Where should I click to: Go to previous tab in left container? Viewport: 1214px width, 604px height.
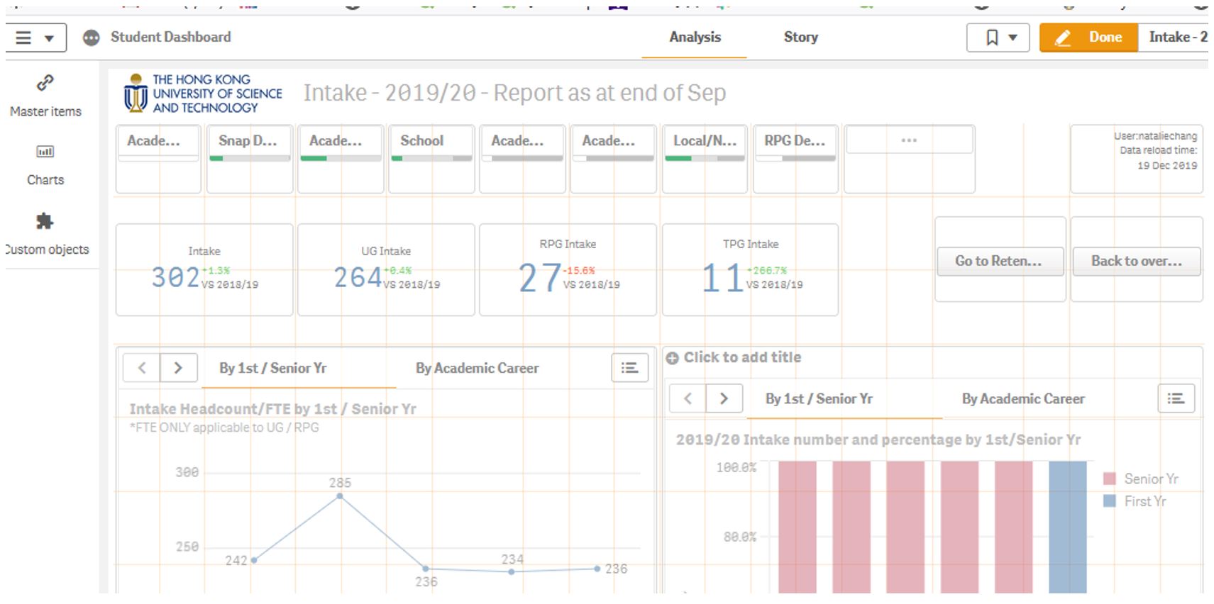point(142,368)
